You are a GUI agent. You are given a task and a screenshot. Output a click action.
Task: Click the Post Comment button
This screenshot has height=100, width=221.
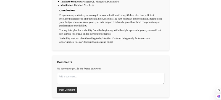(67, 90)
